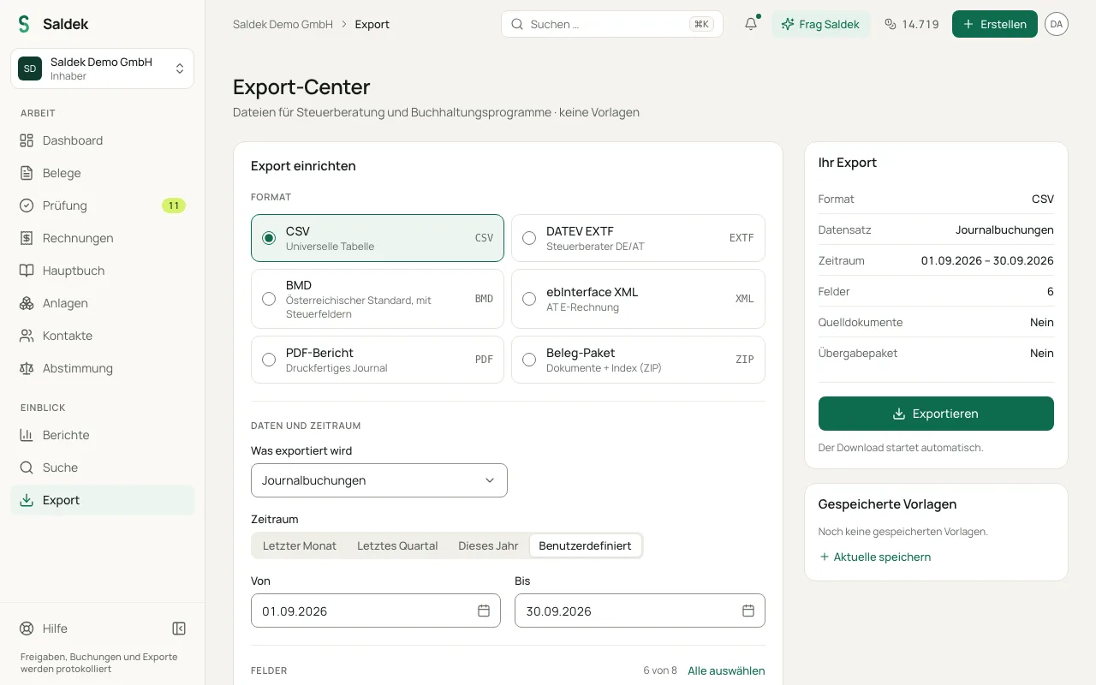1096x685 pixels.
Task: Click the Erstellen button
Action: (x=995, y=24)
